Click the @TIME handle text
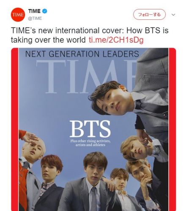186x211 pixels. [35, 19]
